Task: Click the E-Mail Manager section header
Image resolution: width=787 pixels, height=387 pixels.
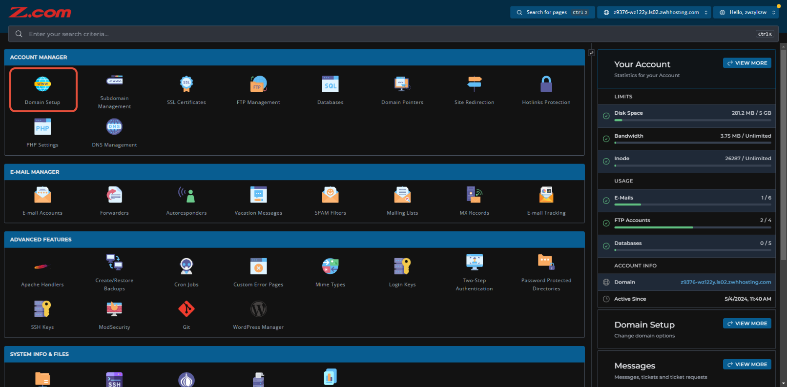Action: 294,172
